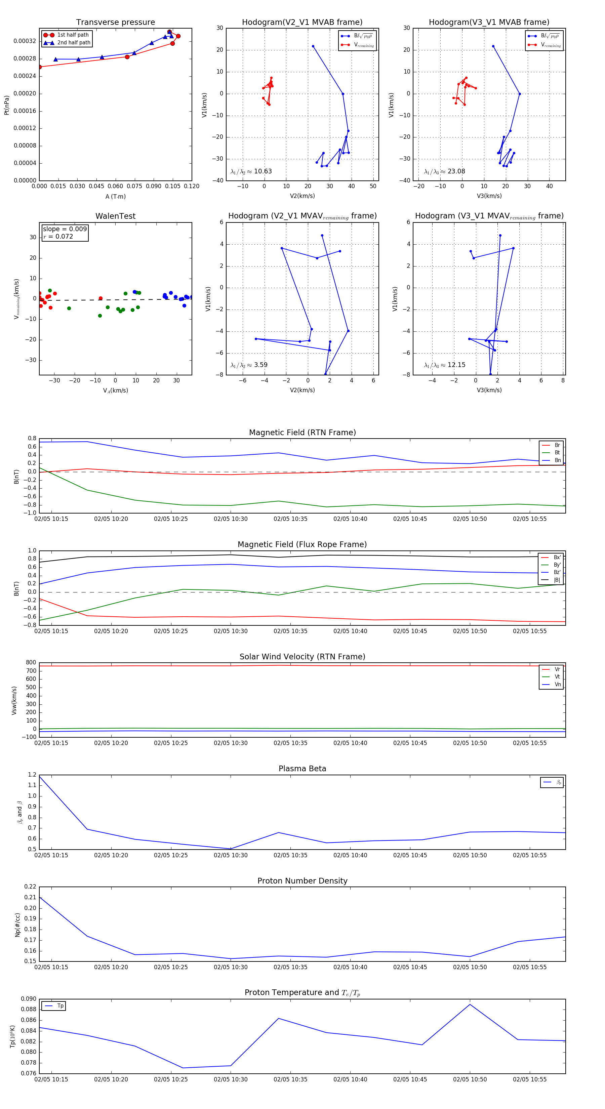Select the 'Vn' legend entry
This screenshot has width=605, height=1109.
[551, 685]
